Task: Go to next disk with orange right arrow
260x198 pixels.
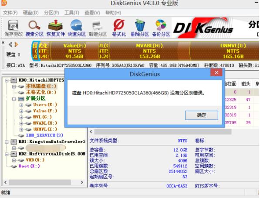Action: (x=16, y=45)
